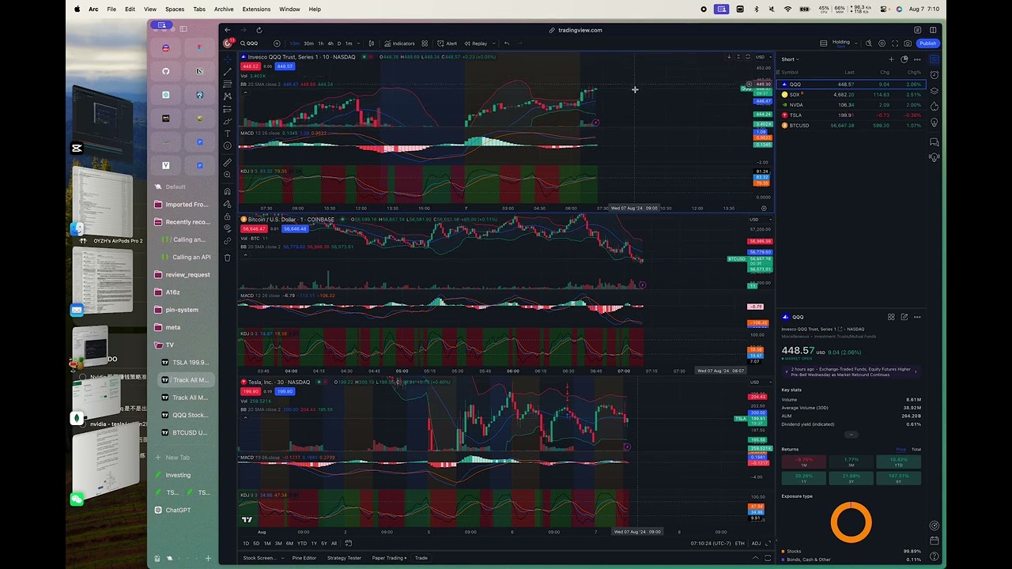Image resolution: width=1012 pixels, height=569 pixels.
Task: Open the Short watchlist dropdown
Action: coord(790,59)
